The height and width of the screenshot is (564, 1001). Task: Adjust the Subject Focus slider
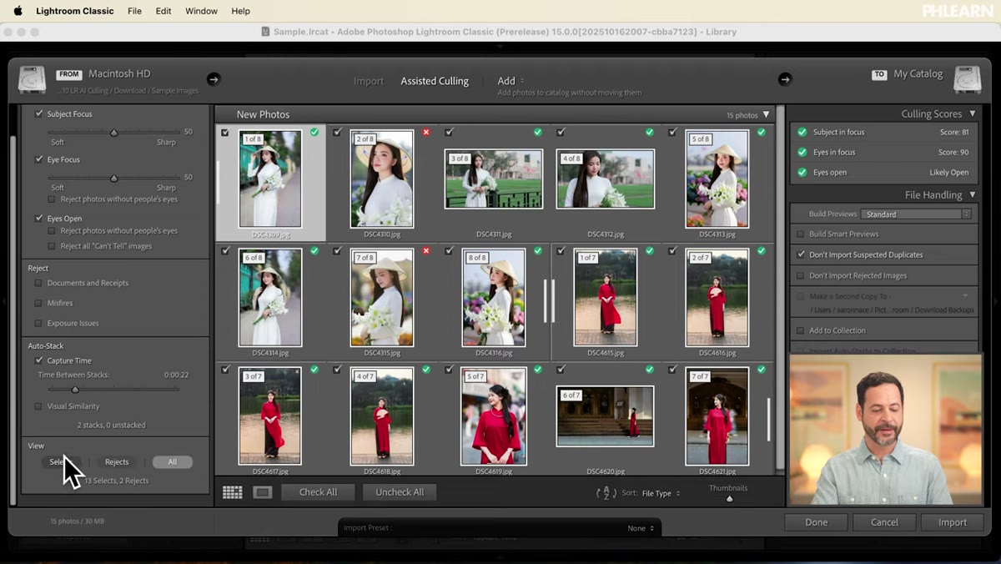(114, 132)
